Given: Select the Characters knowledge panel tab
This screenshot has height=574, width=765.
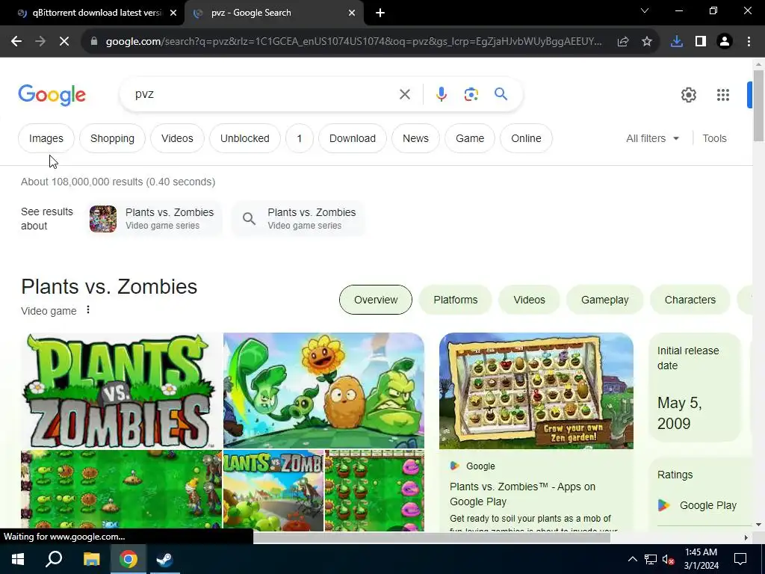Looking at the screenshot, I should pos(690,300).
